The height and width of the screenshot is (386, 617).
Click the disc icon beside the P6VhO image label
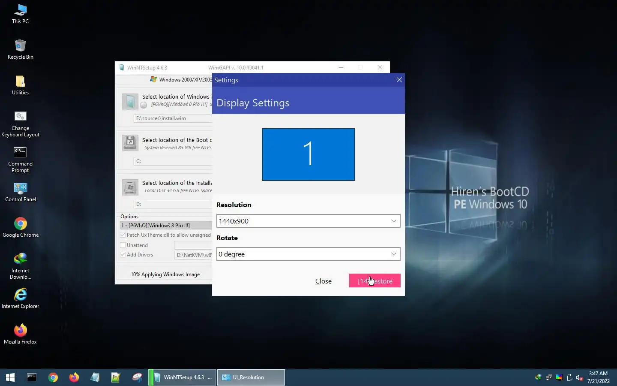tap(144, 105)
